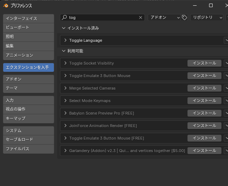Install Toggle Socket Visibility extension
The height and width of the screenshot is (186, 228).
click(x=204, y=63)
